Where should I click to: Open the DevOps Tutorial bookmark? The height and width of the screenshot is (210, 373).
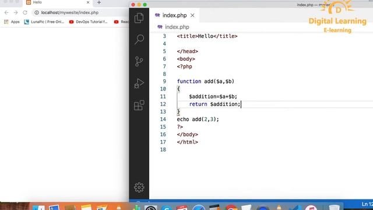coord(88,22)
